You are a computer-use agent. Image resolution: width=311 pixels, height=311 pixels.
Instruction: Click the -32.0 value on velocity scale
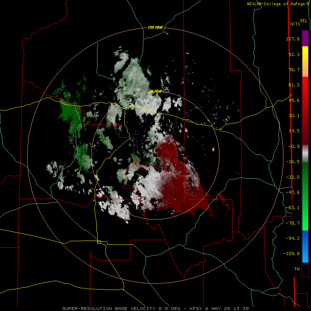tap(293, 177)
